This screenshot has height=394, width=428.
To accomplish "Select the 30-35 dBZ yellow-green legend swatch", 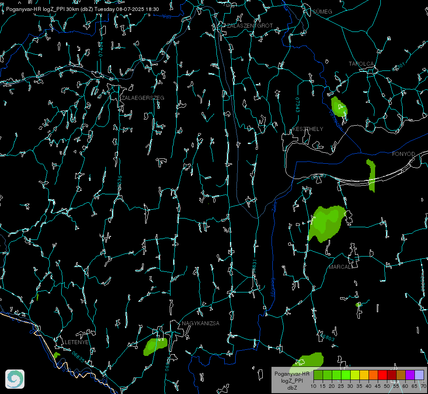I will pyautogui.click(x=355, y=375).
